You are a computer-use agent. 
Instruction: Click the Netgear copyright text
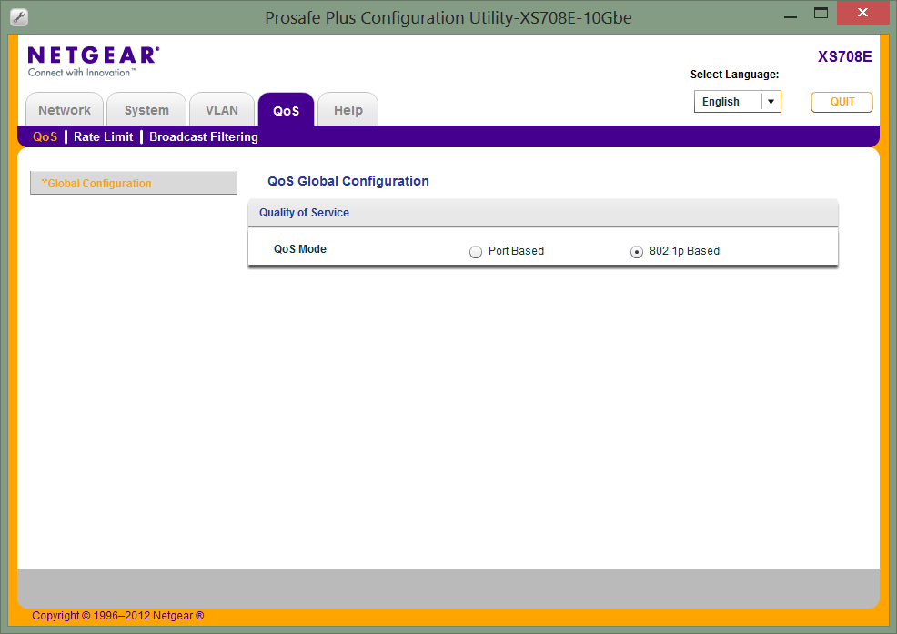(x=118, y=616)
